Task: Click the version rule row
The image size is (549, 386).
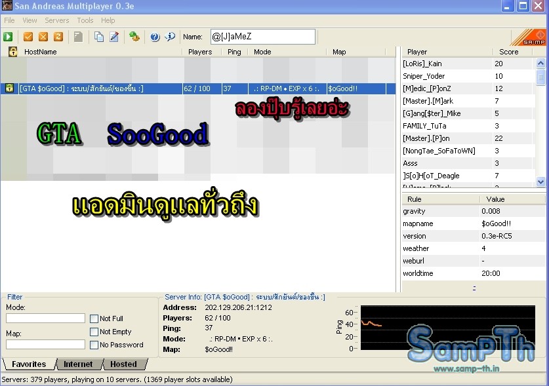Action: point(474,236)
